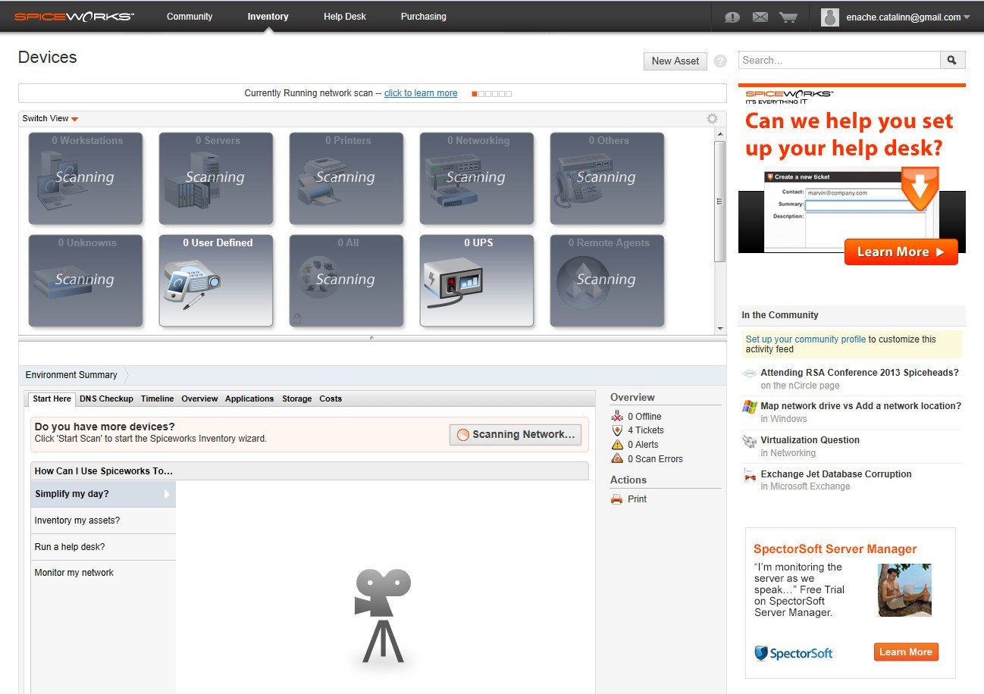Click the Print printer icon
Screen dimensions: 984x694
(x=616, y=499)
